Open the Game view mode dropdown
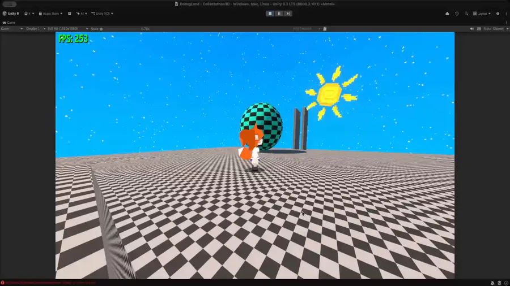This screenshot has height=286, width=510. 12,29
